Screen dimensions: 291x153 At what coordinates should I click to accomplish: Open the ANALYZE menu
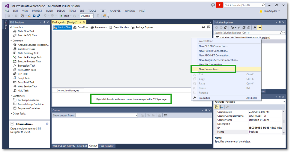point(115,11)
